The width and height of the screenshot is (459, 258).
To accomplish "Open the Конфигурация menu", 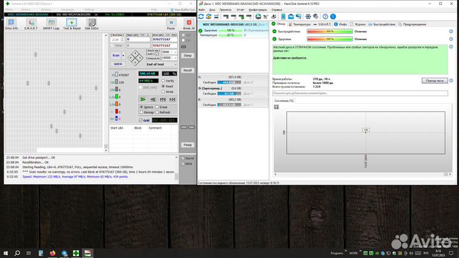I will pyautogui.click(x=258, y=10).
